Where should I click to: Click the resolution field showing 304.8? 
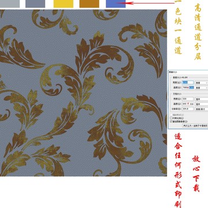[x=188, y=109]
